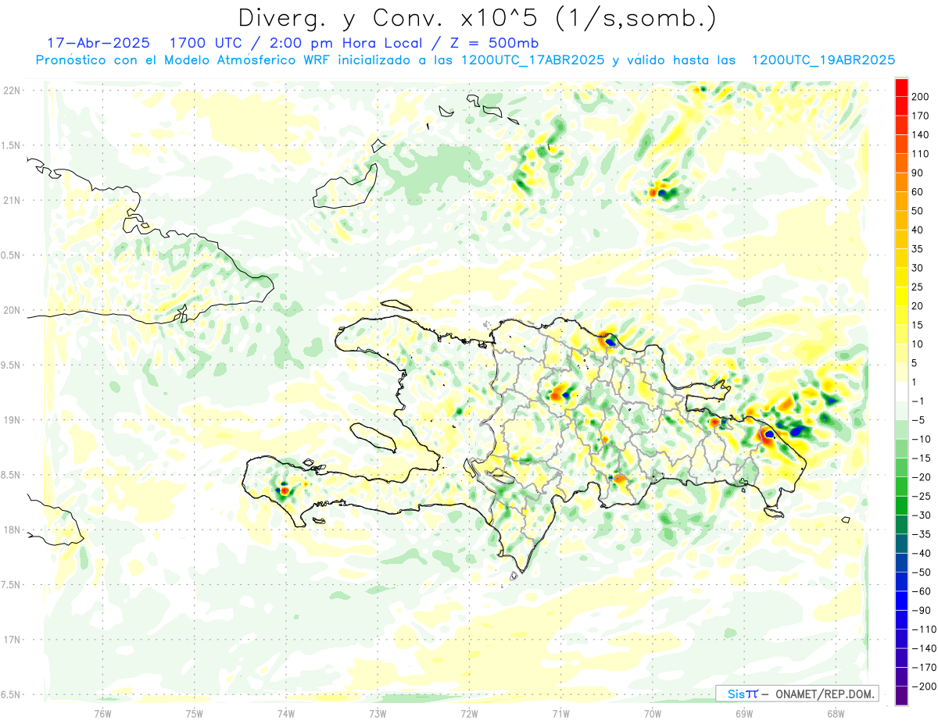
Task: Click the '-60' colorbar value
Action: tap(922, 592)
